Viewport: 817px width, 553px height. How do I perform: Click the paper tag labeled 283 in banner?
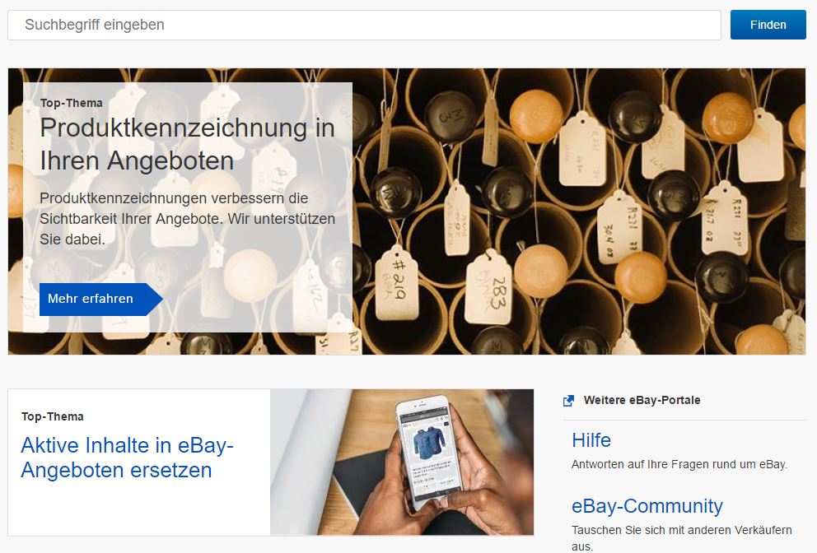489,289
